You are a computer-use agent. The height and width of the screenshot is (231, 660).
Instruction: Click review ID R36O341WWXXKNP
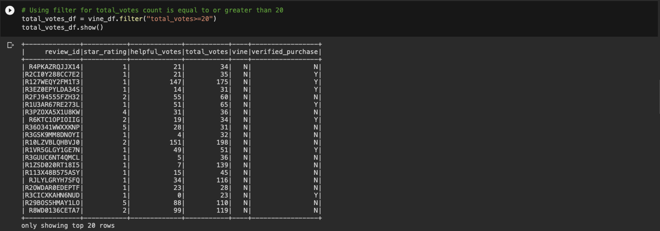(x=52, y=127)
